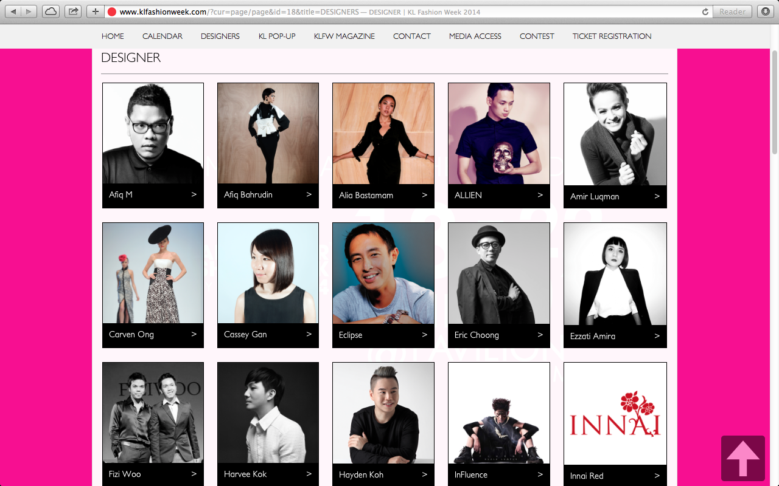Click the arrow beside InFluence
The width and height of the screenshot is (779, 486).
pyautogui.click(x=540, y=474)
